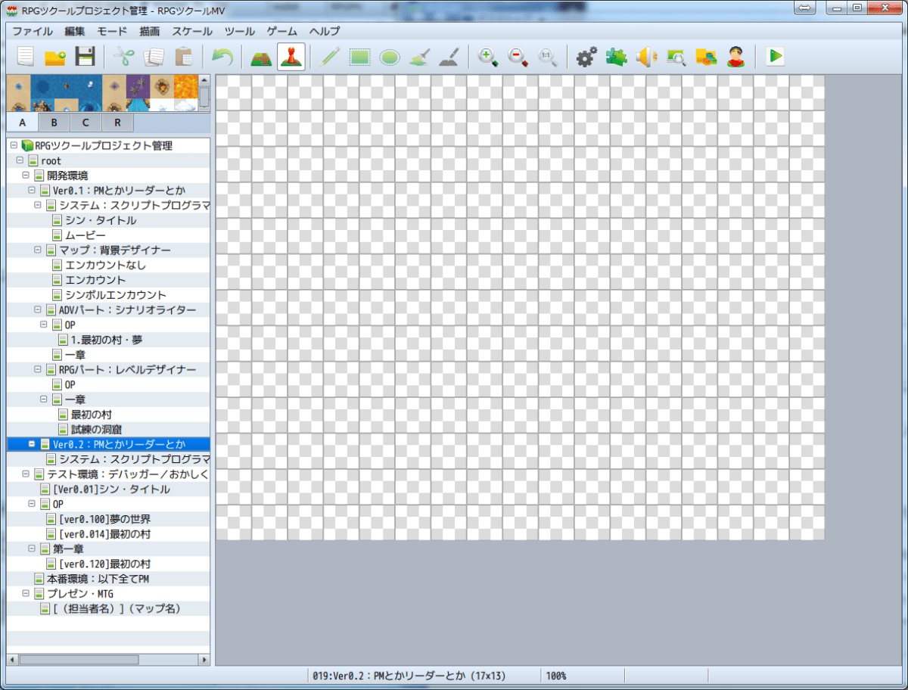
Task: Collapse the 開発環境 node
Action: coord(26,176)
